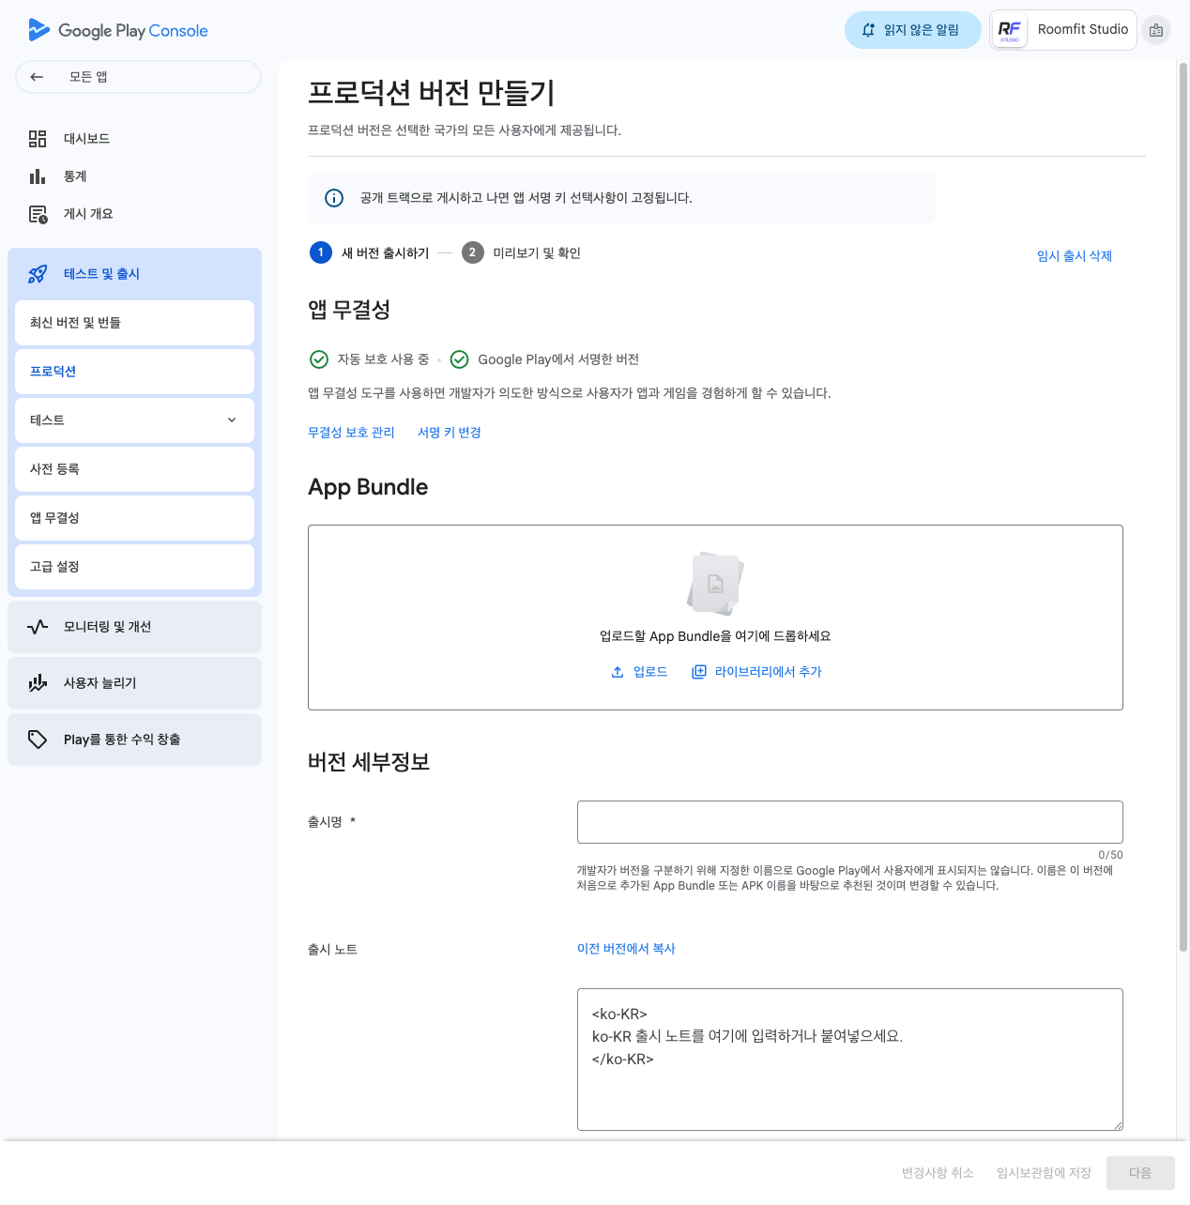Click 라이브러리에서 추가 in App Bundle box
This screenshot has width=1190, height=1205.
pyautogui.click(x=756, y=672)
